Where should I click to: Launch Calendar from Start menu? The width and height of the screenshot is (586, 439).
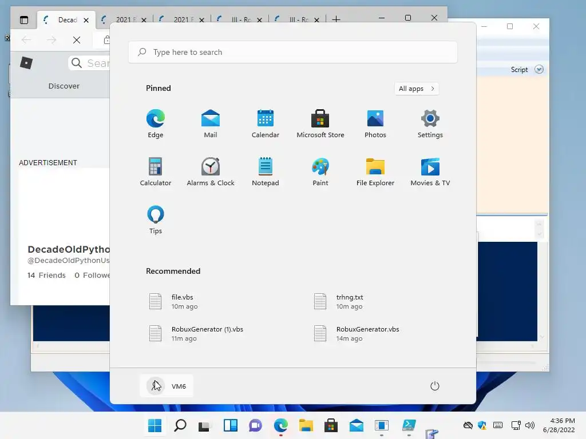click(x=266, y=124)
